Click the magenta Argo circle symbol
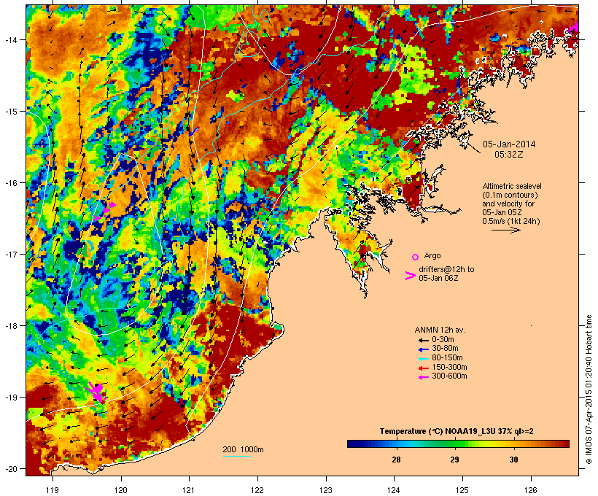This screenshot has width=598, height=496. (416, 257)
